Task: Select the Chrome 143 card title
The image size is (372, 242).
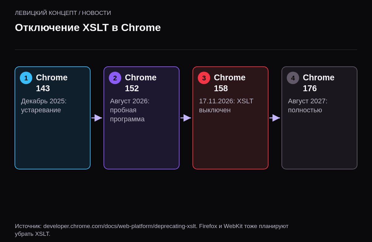Action: 52,83
